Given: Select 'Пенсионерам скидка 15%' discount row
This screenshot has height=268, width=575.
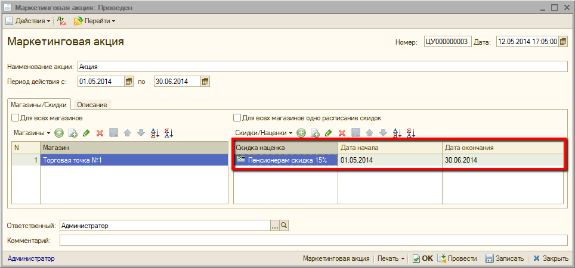Looking at the screenshot, I should point(286,160).
